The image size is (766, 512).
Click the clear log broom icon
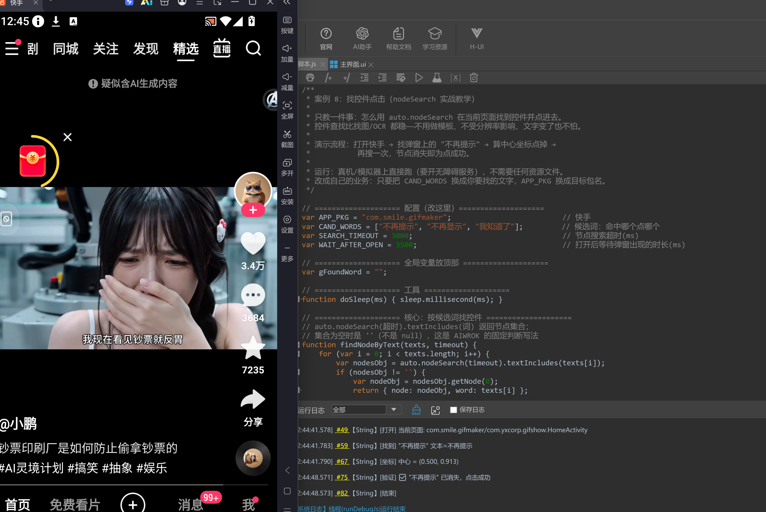pos(416,410)
